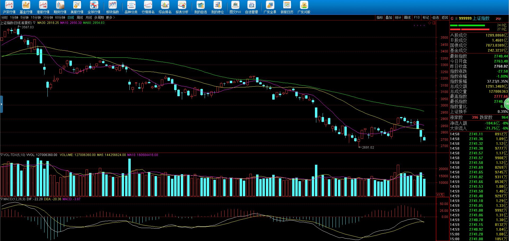Viewport: 509px width, 241px height.
Task: Toggle the red panel layout icon above chart
Action: click(434, 23)
